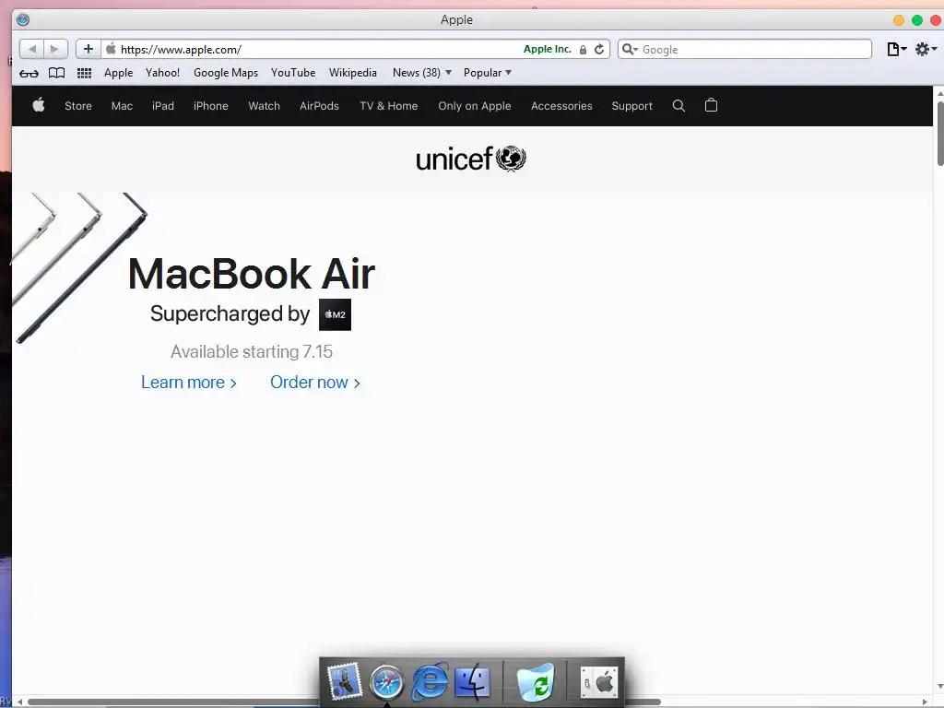The image size is (944, 708).
Task: Select AirPods in the navigation bar
Action: pos(319,106)
